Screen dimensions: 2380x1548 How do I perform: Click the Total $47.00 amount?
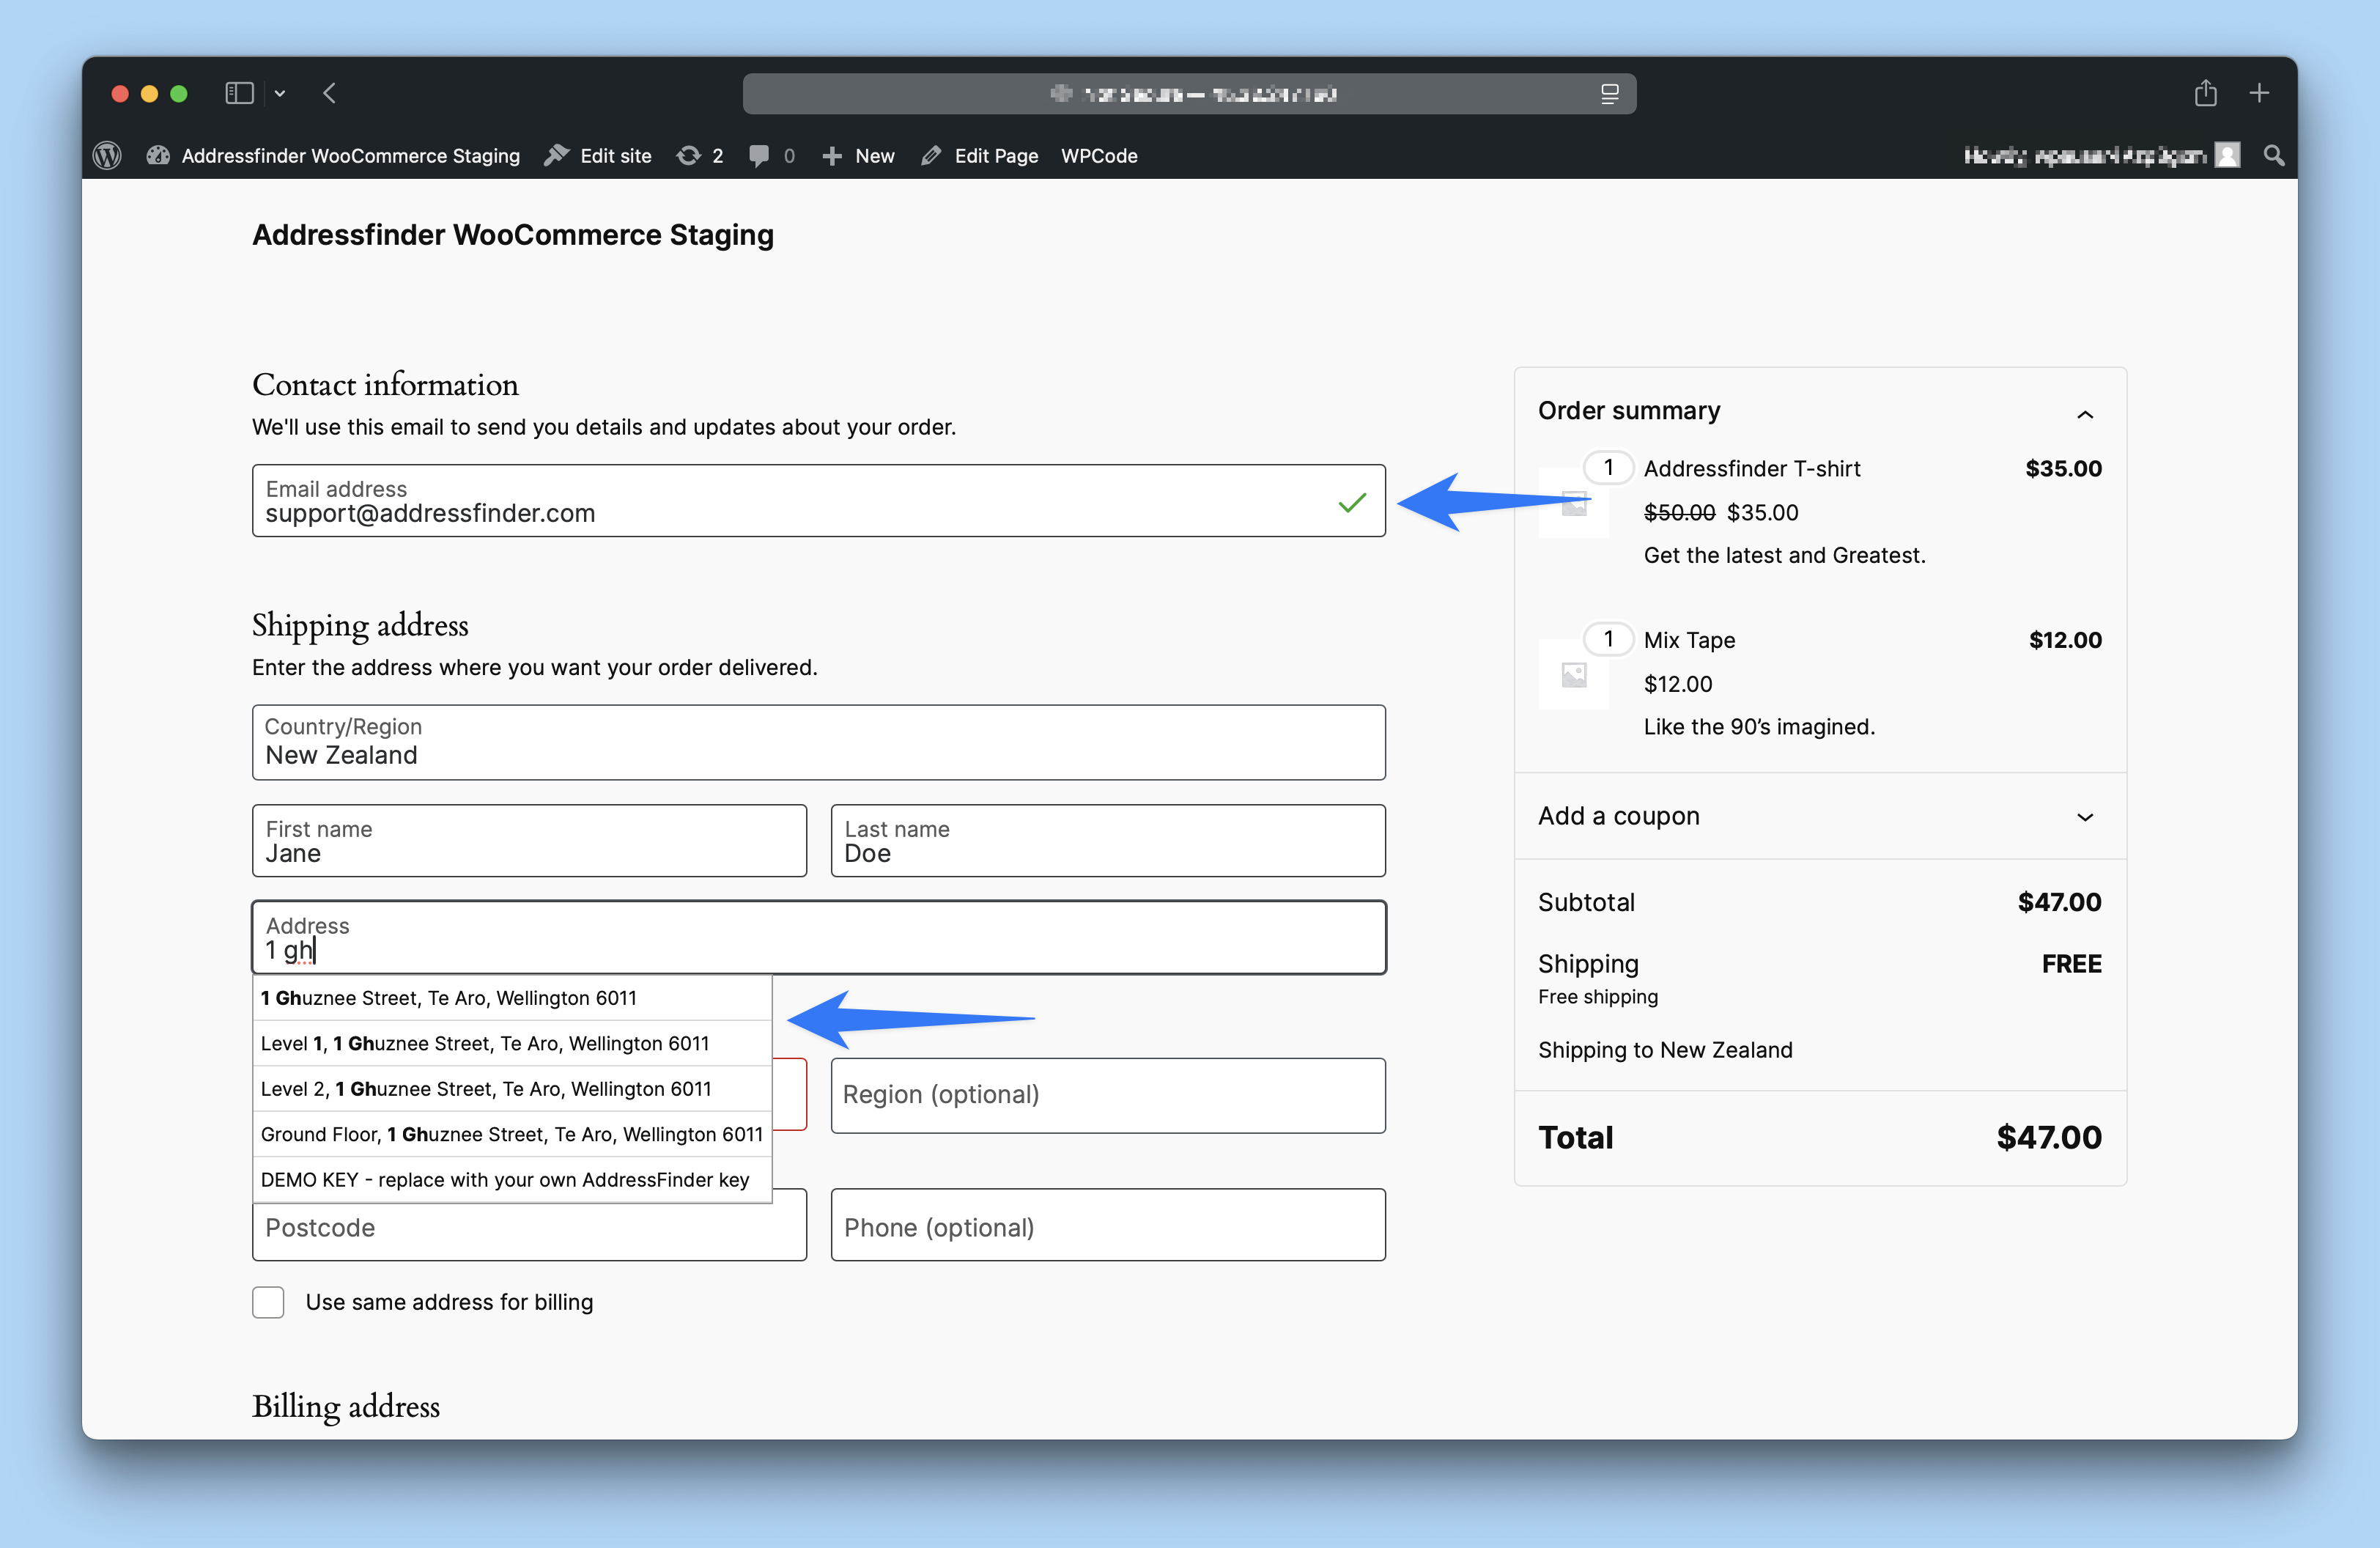pos(2049,1138)
